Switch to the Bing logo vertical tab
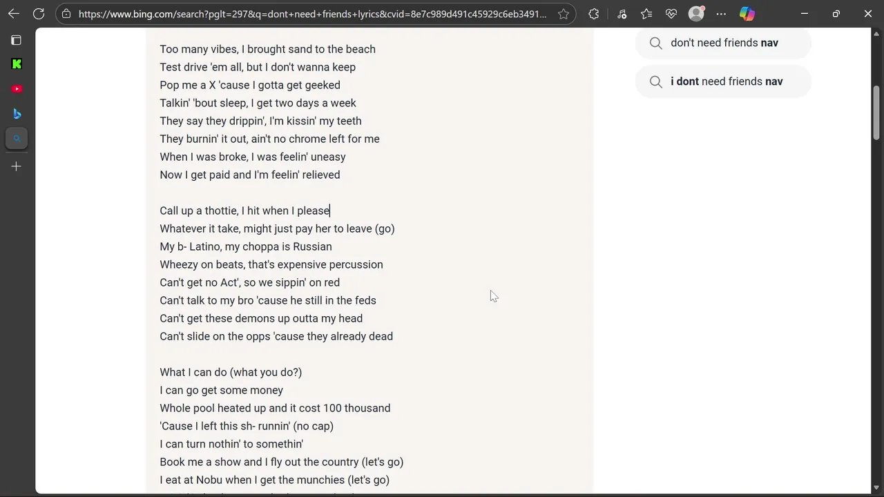The width and height of the screenshot is (884, 497). (17, 114)
